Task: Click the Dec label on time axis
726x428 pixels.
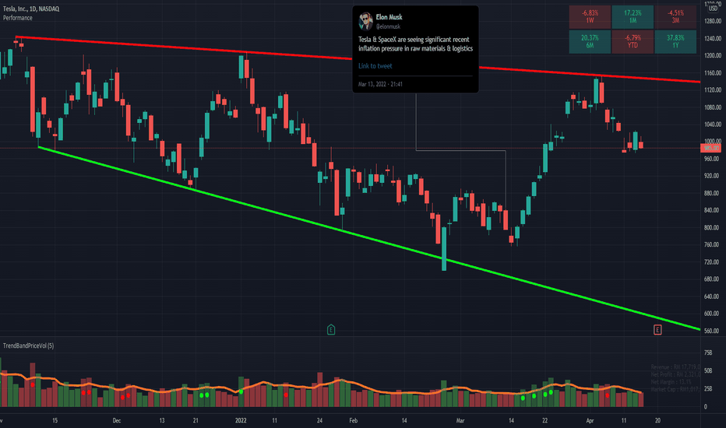Action: (117, 420)
